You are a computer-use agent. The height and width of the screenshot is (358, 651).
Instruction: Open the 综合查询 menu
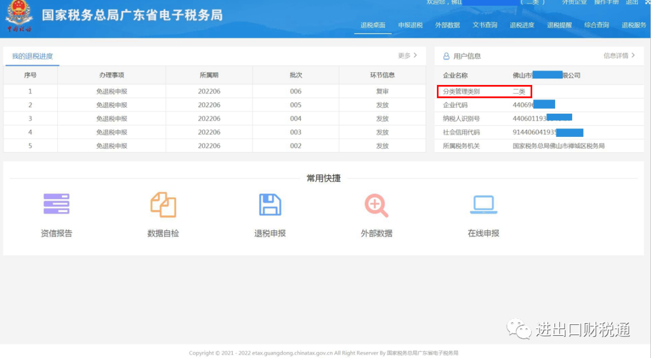click(x=597, y=25)
